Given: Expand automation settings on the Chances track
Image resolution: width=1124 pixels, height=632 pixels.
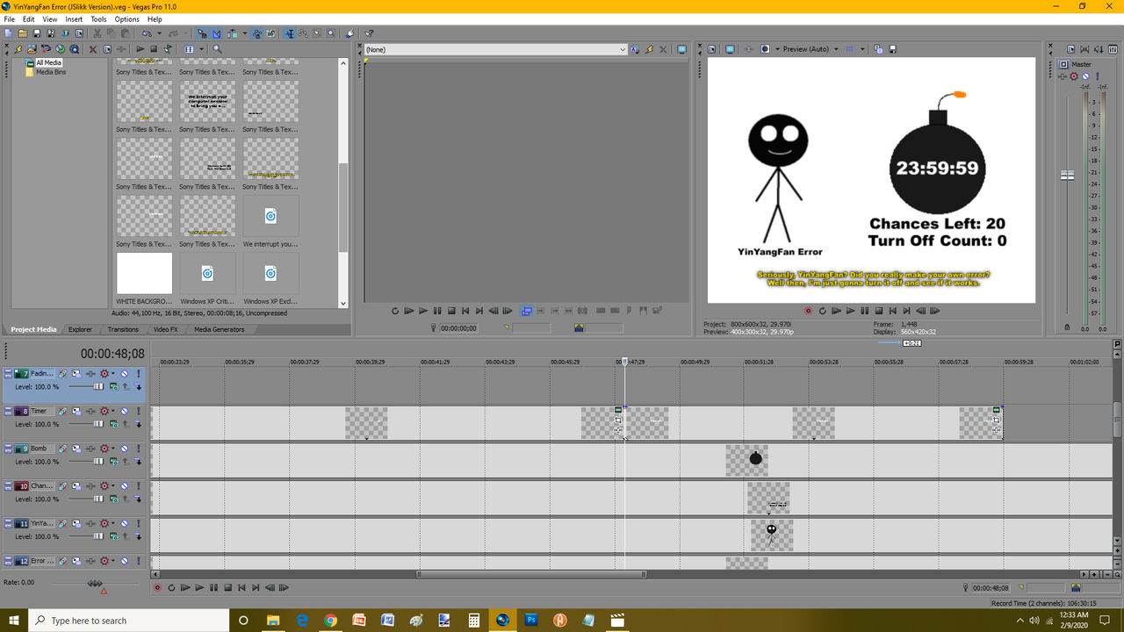Looking at the screenshot, I should click(112, 485).
